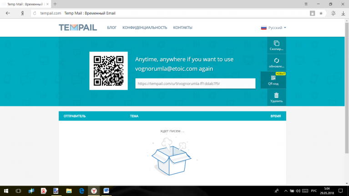
Task: Open the notification center icon
Action: (340, 191)
